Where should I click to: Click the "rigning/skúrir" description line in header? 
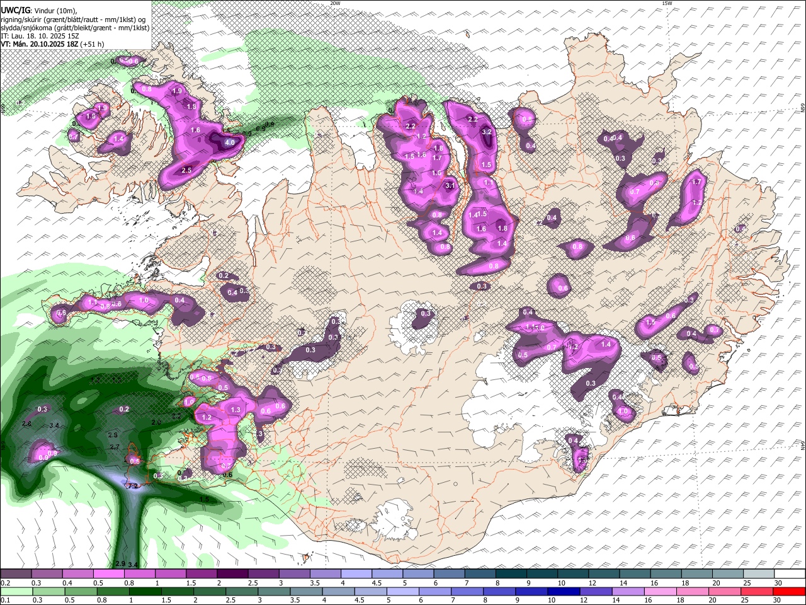tap(72, 20)
